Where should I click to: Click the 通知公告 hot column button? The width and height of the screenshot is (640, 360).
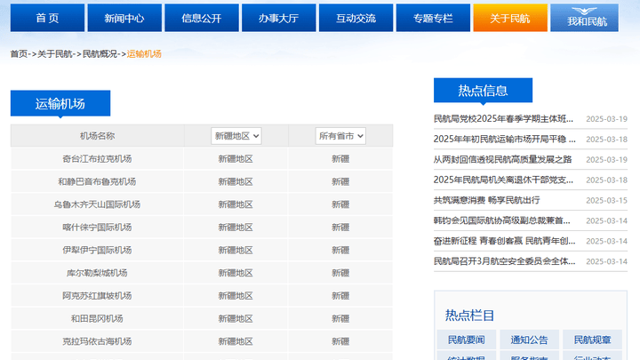pos(530,340)
